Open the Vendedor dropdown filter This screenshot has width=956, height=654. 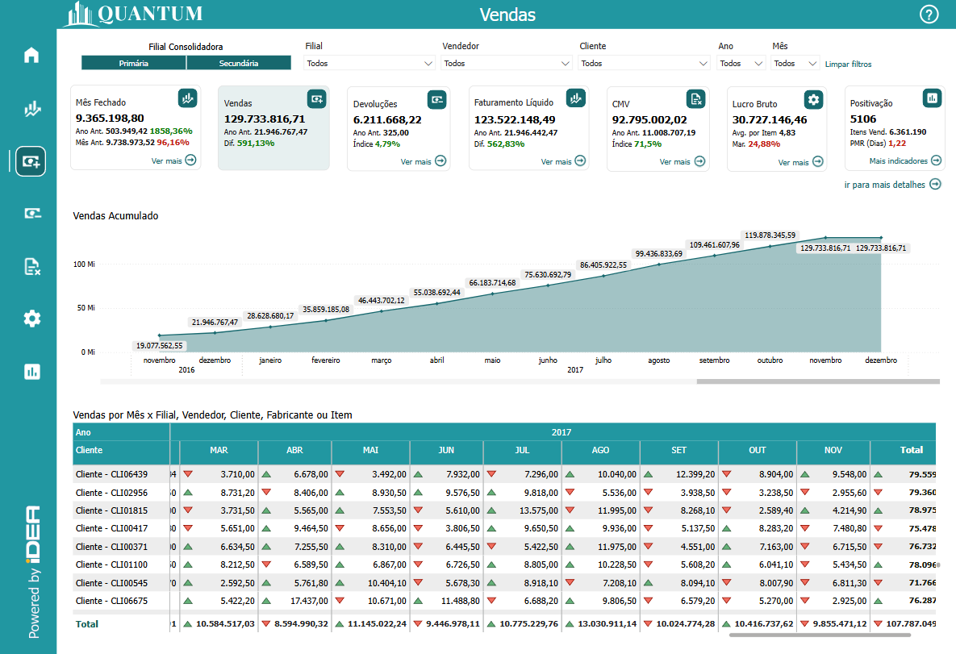pos(507,64)
